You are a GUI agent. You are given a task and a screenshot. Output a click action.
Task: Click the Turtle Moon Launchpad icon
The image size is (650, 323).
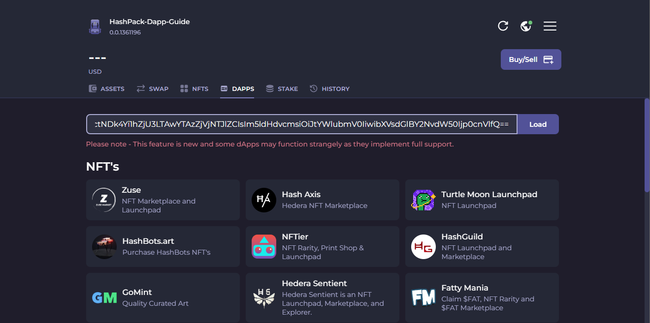(423, 200)
